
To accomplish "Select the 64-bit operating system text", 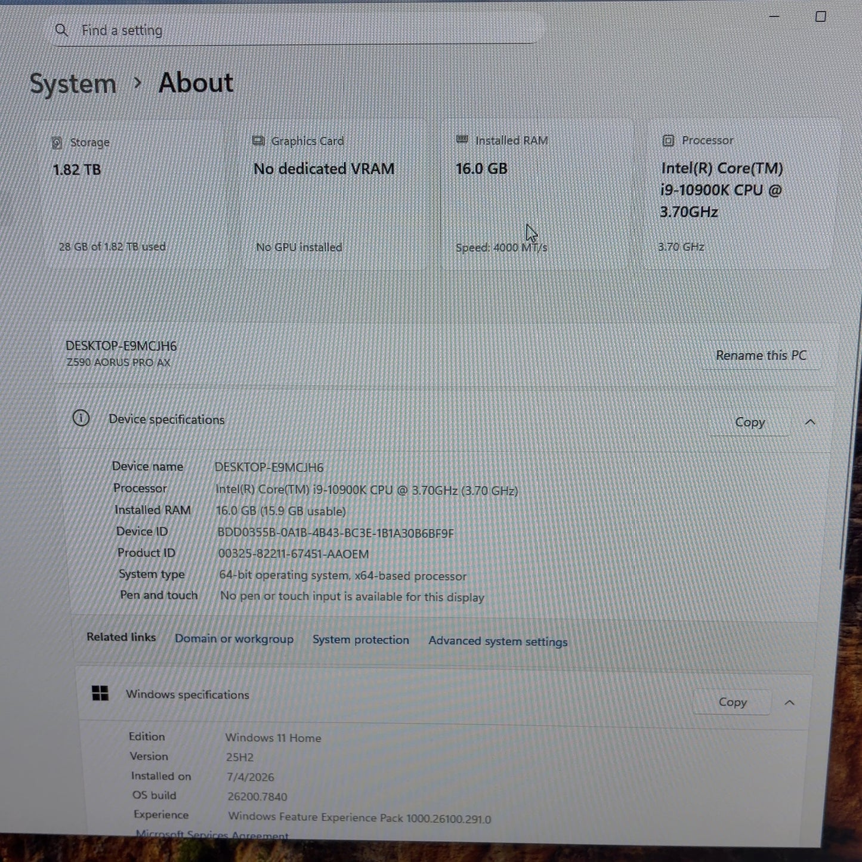I will 342,576.
